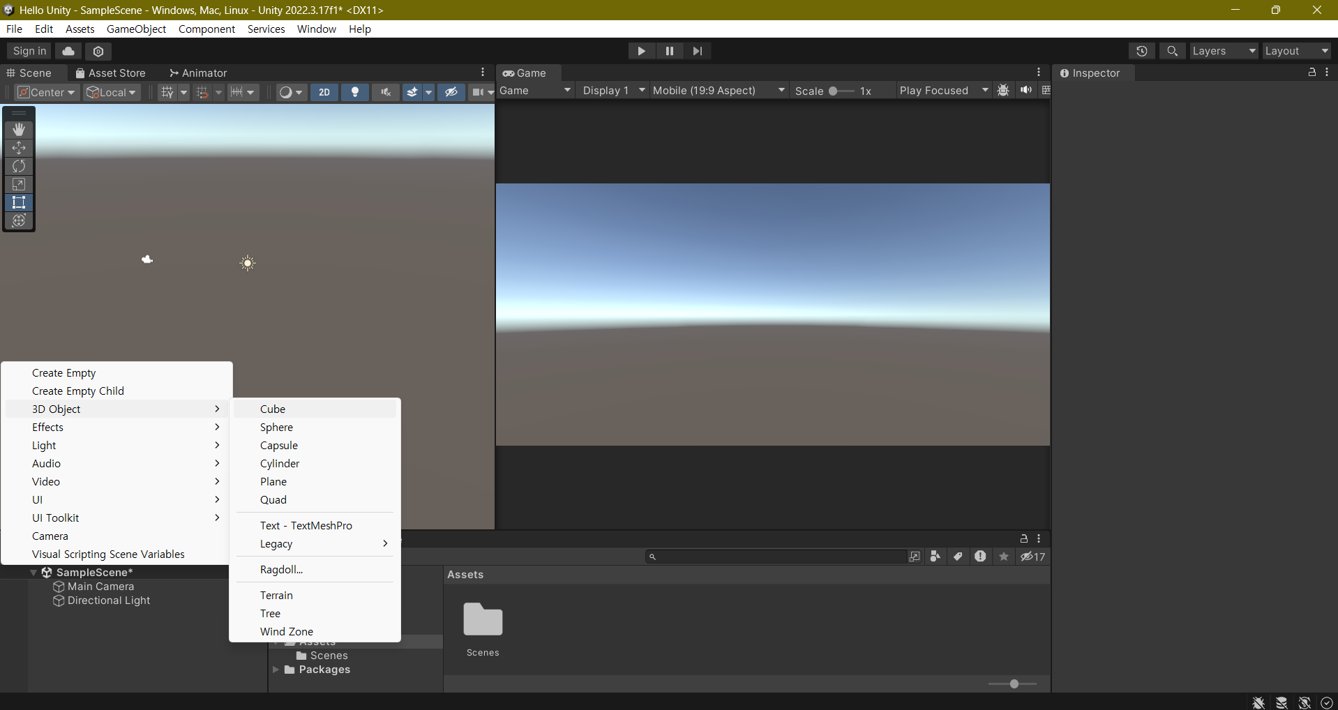The image size is (1338, 710).
Task: Click the debug mode bug icon in status bar
Action: click(1258, 702)
